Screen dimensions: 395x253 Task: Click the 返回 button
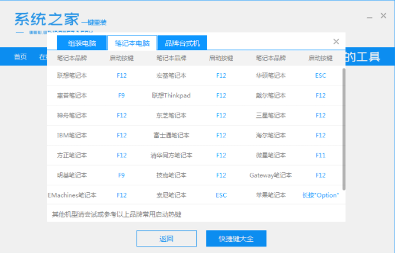point(167,238)
